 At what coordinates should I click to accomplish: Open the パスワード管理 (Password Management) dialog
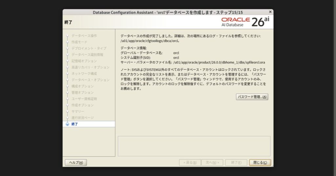252,97
